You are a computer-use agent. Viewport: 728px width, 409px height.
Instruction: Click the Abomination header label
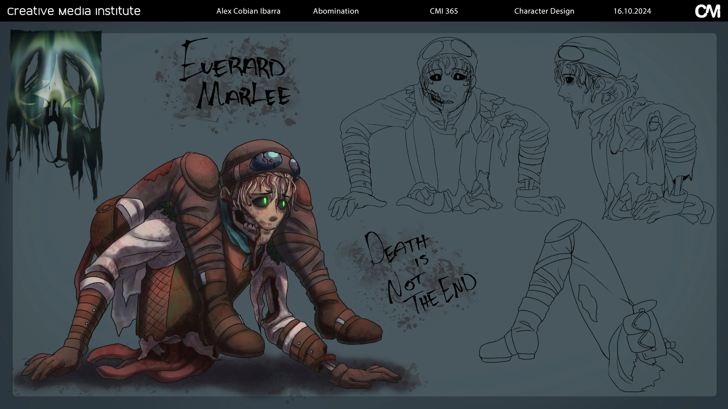coord(336,11)
